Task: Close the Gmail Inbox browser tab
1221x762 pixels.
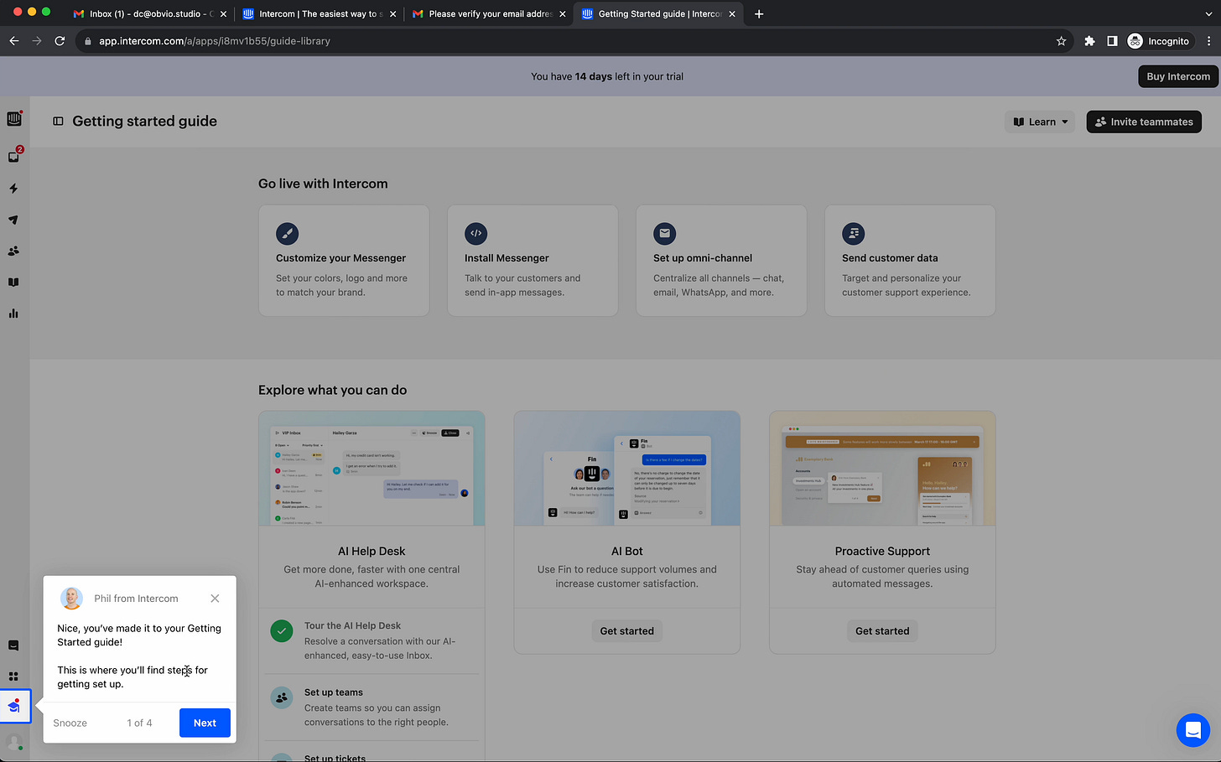Action: [223, 14]
